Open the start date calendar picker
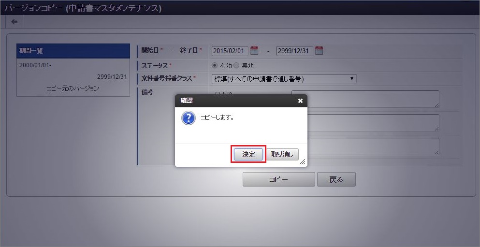This screenshot has width=480, height=247. 254,50
